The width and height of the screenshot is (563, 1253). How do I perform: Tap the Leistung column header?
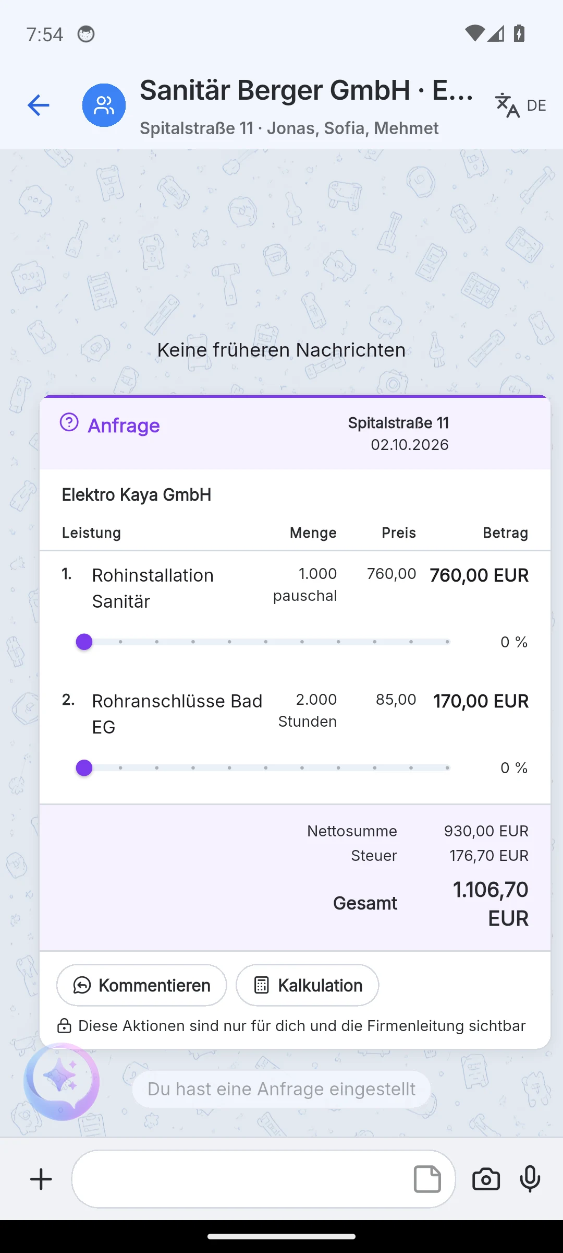tap(91, 533)
